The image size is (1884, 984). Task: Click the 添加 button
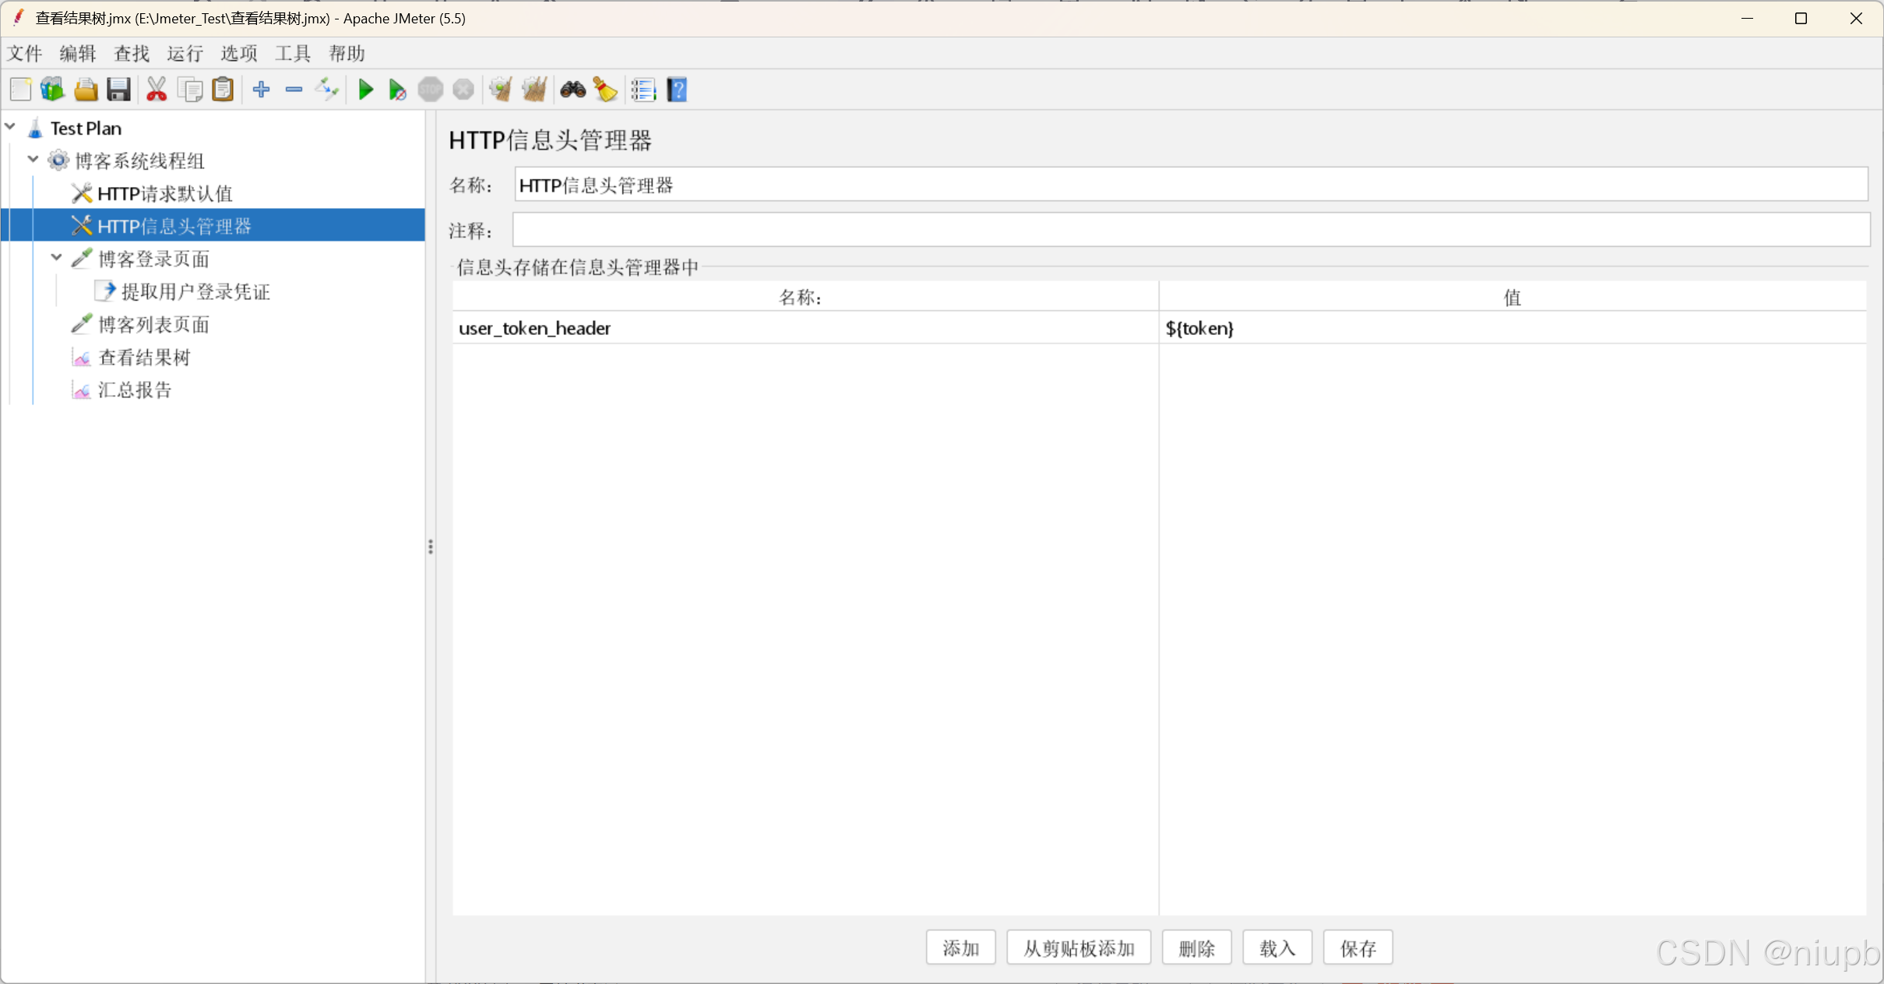(x=960, y=947)
